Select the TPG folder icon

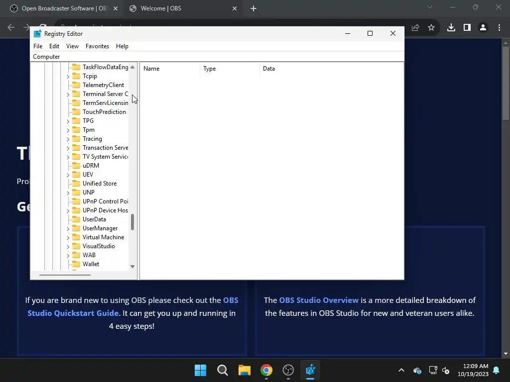[x=76, y=121]
